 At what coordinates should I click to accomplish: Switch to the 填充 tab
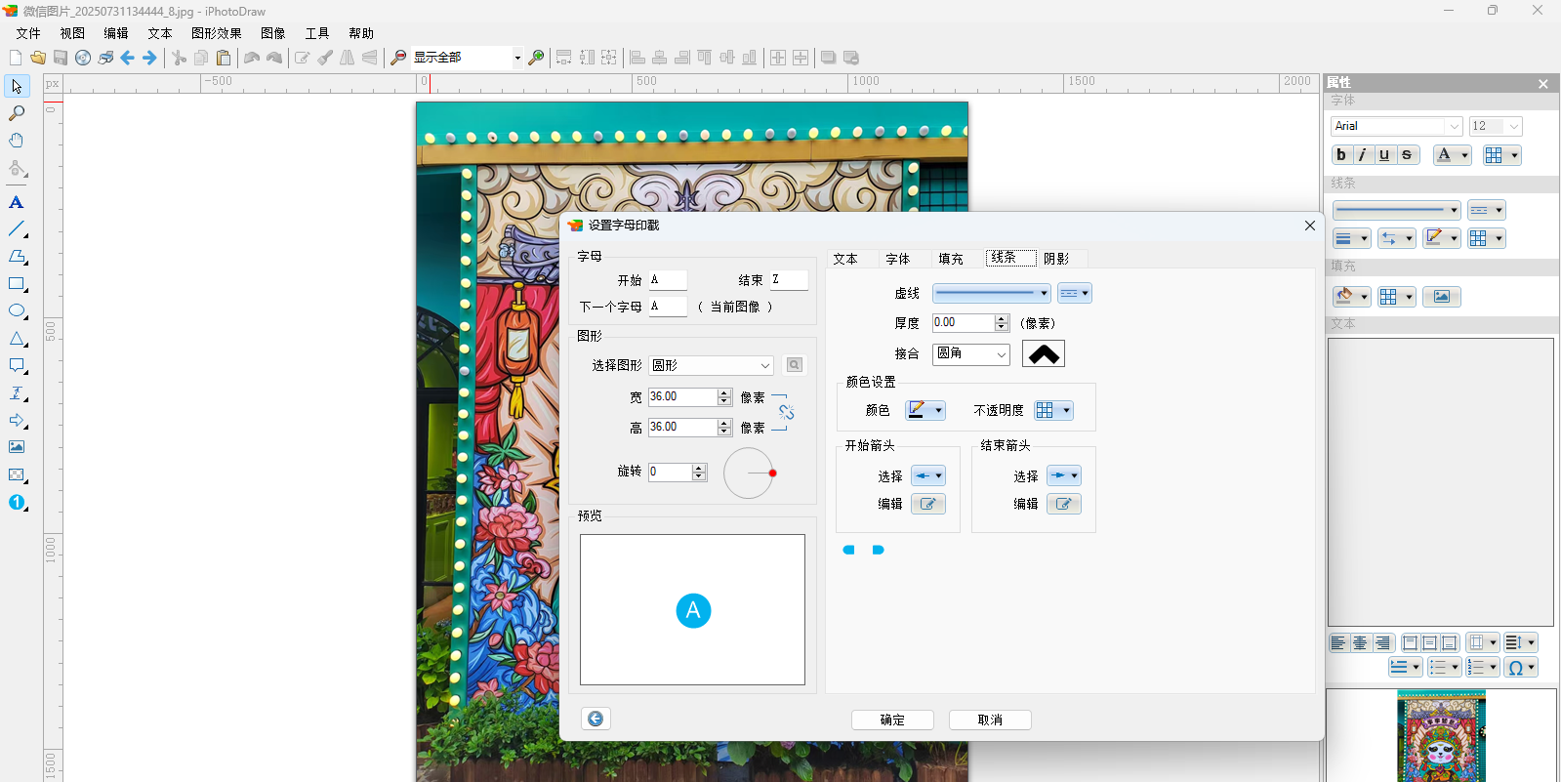pos(950,259)
